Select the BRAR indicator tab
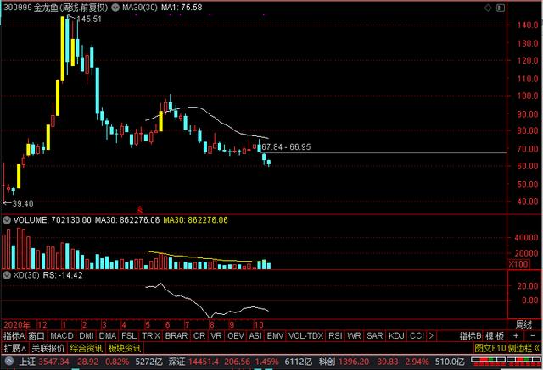Image resolution: width=543 pixels, height=370 pixels. click(176, 336)
